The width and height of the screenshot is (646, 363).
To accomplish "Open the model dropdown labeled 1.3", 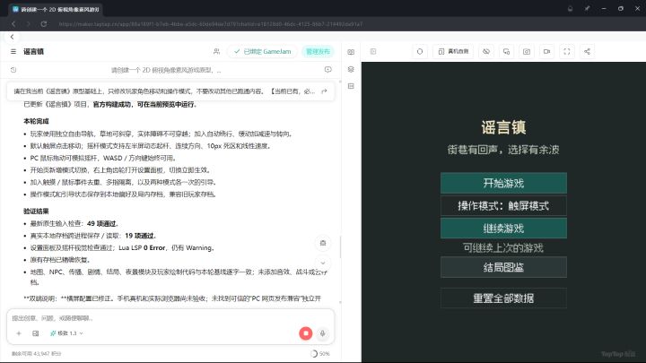I will [x=66, y=333].
